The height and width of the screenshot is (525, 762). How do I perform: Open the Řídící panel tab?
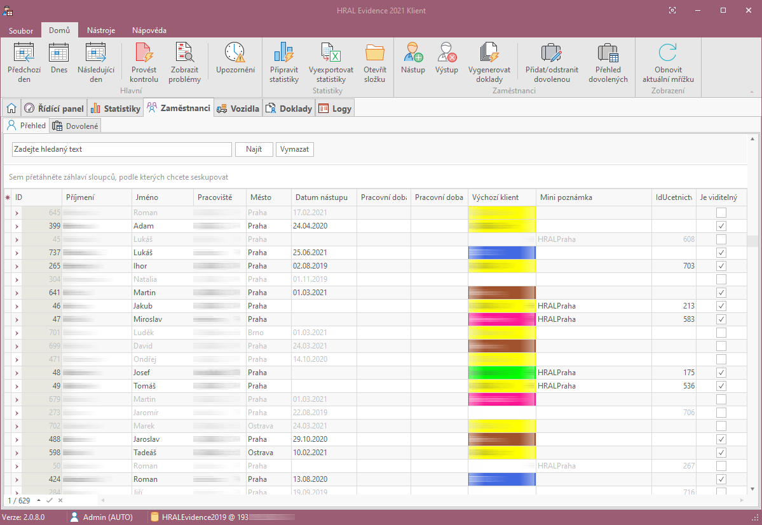pyautogui.click(x=54, y=108)
